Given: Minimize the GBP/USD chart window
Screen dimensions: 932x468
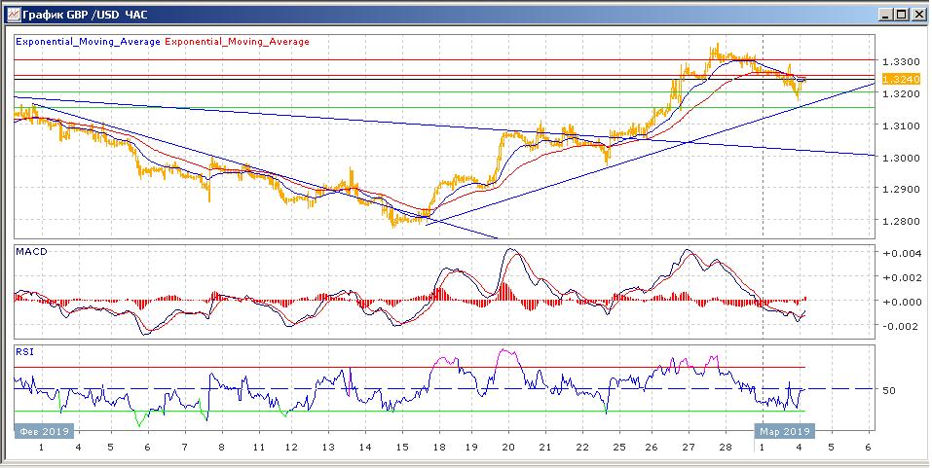Looking at the screenshot, I should click(x=885, y=15).
